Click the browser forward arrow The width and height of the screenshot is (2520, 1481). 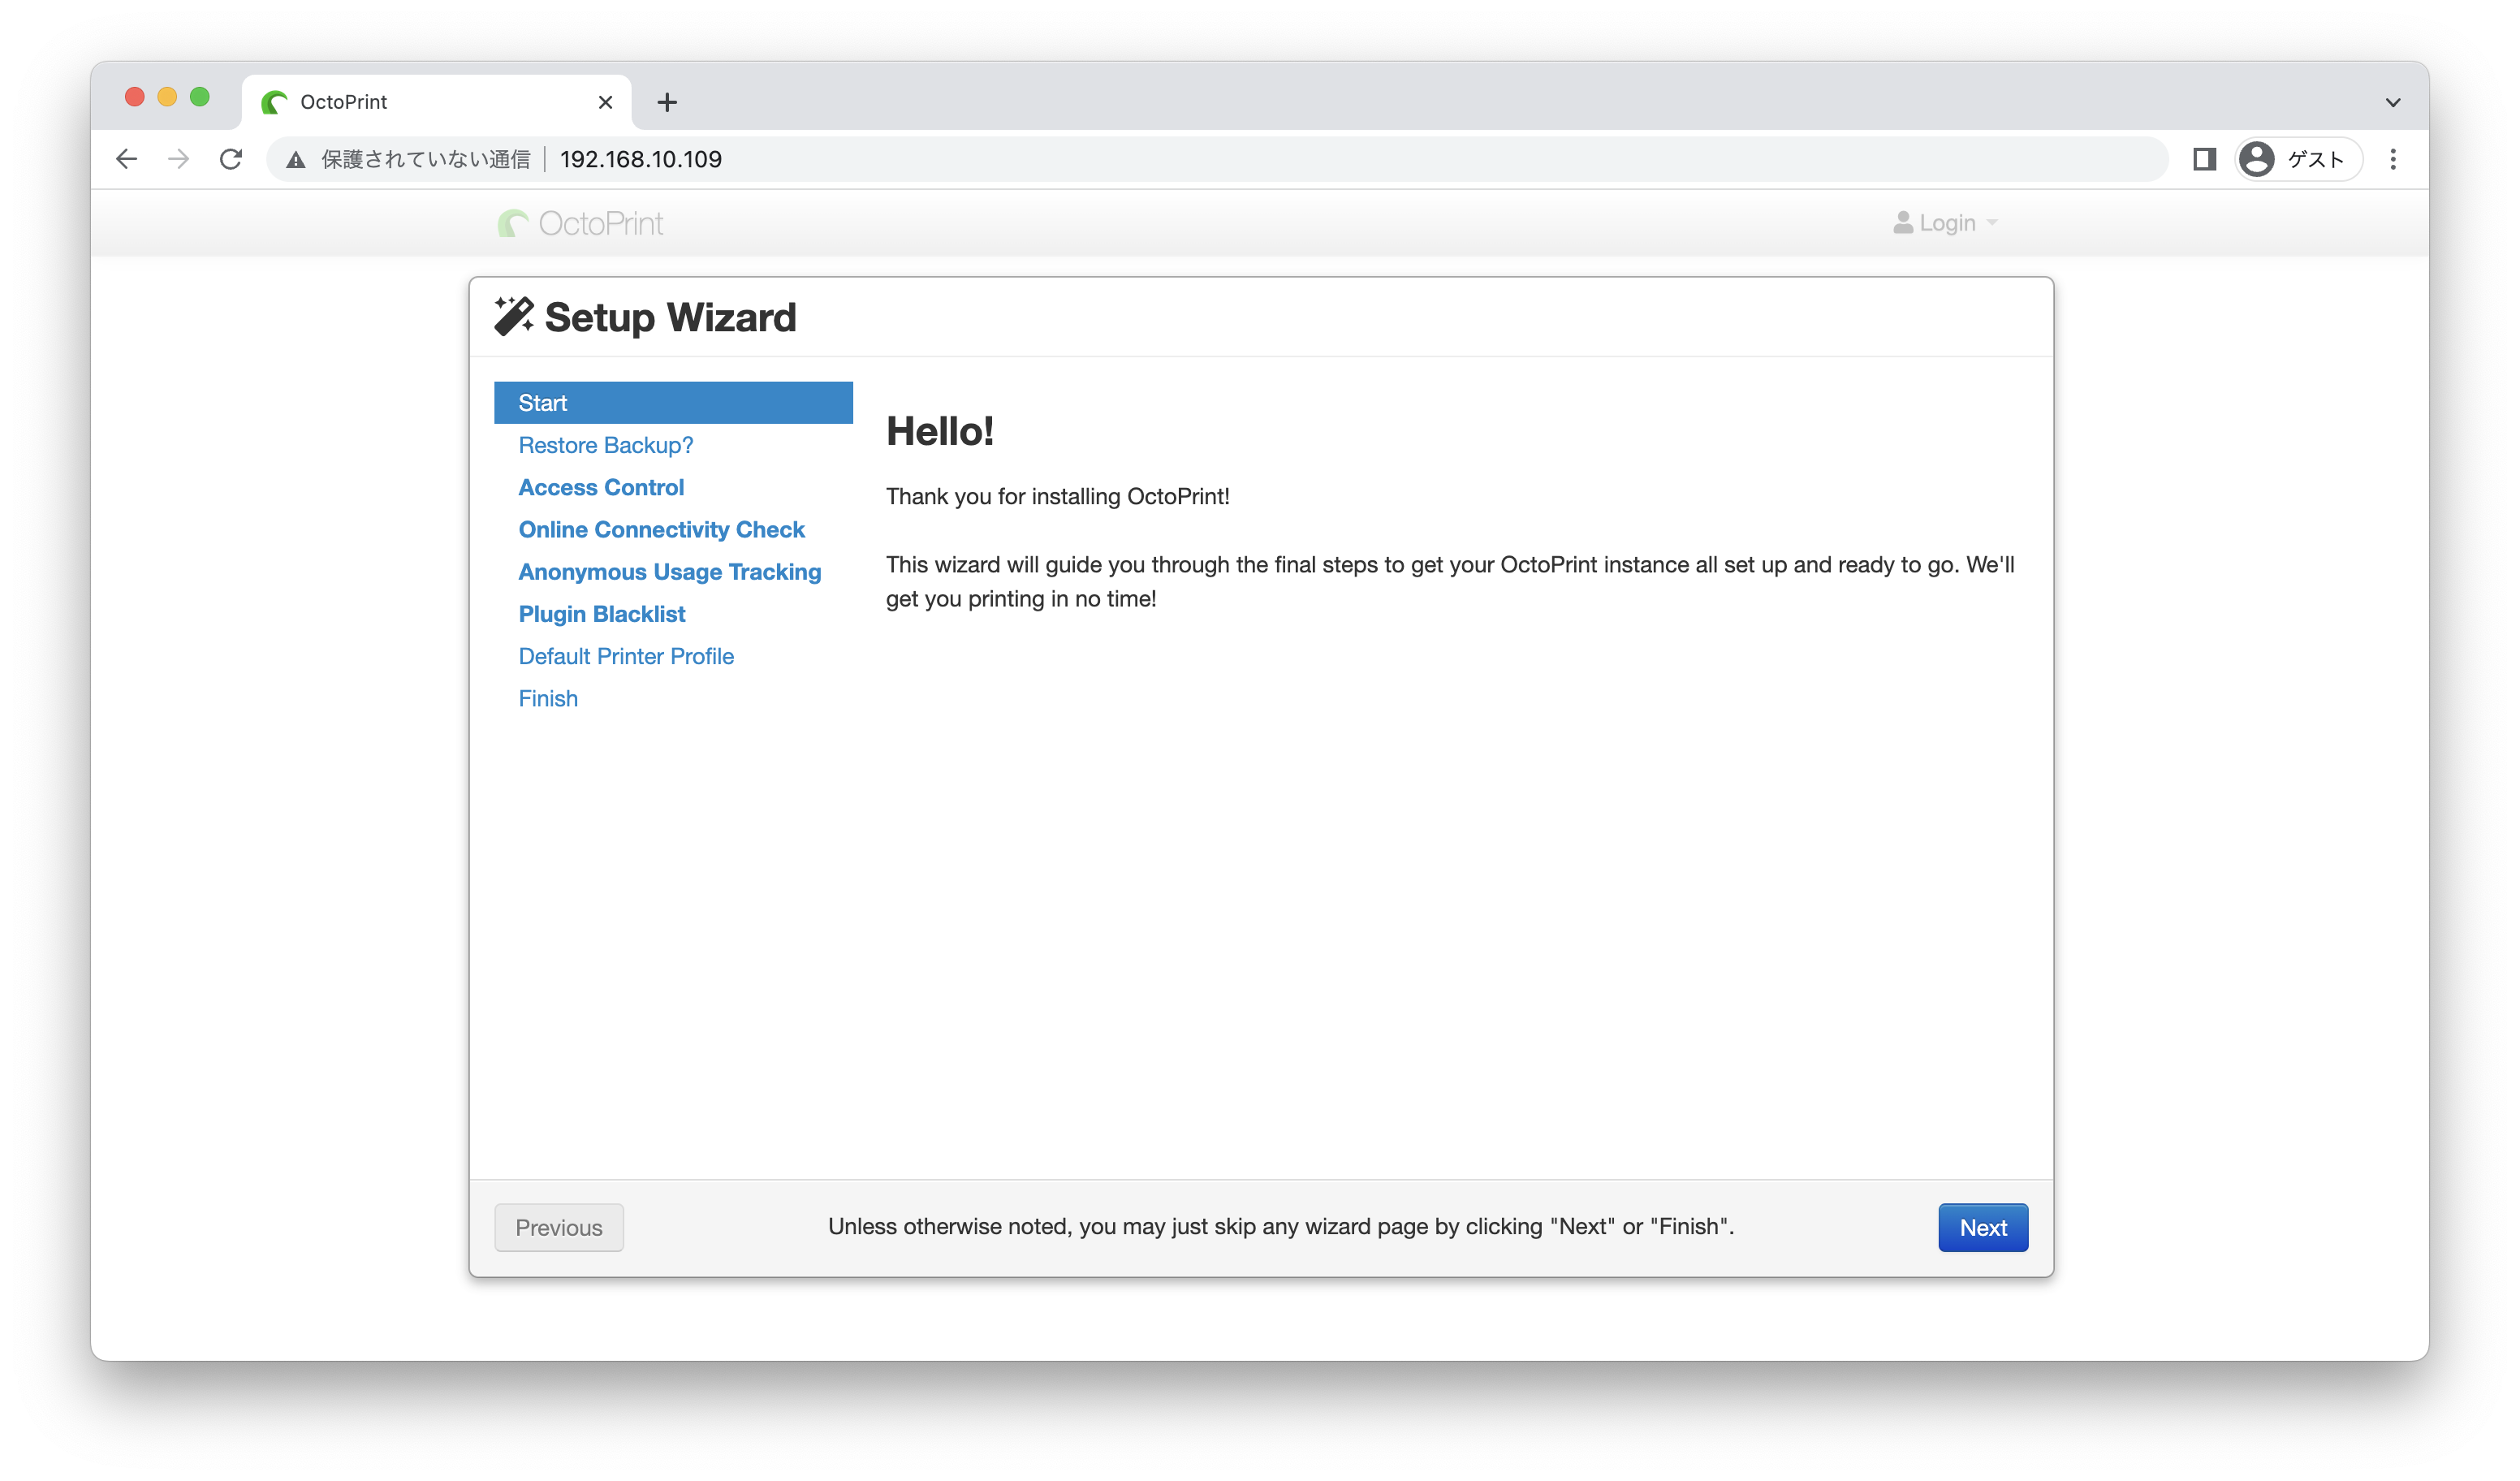click(179, 159)
